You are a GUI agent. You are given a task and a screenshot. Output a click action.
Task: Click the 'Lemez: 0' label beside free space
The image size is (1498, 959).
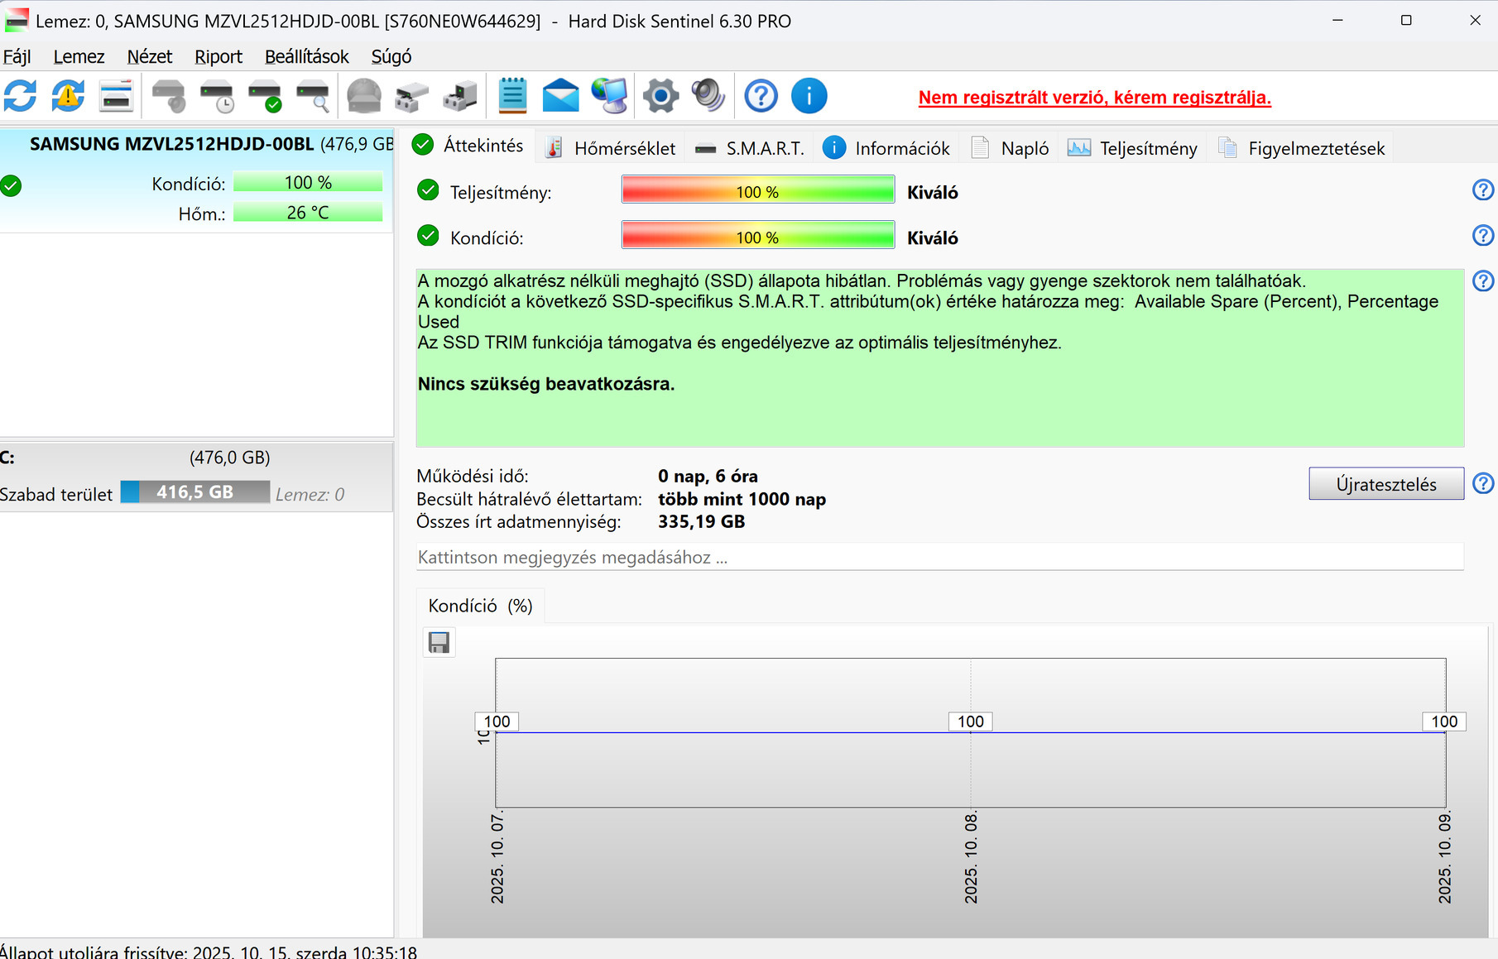pyautogui.click(x=310, y=495)
